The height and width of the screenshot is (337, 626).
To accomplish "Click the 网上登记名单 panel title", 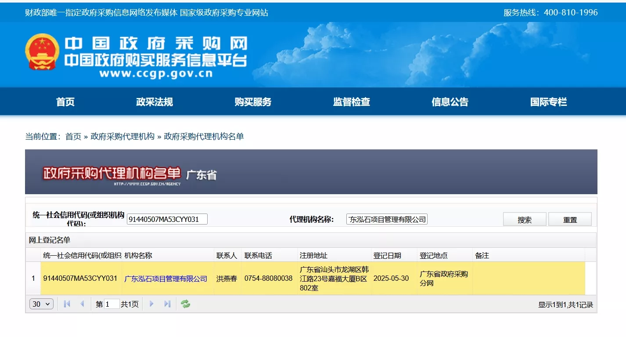I will [50, 240].
